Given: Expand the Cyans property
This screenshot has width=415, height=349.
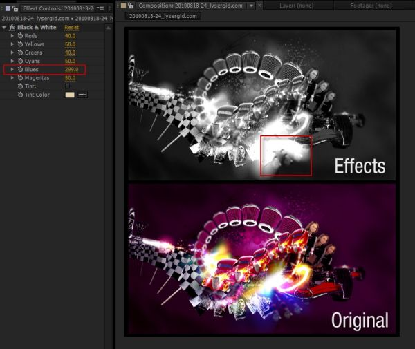Looking at the screenshot, I should point(12,61).
